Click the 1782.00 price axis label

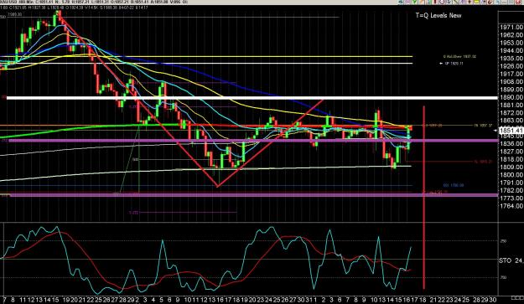pyautogui.click(x=511, y=191)
